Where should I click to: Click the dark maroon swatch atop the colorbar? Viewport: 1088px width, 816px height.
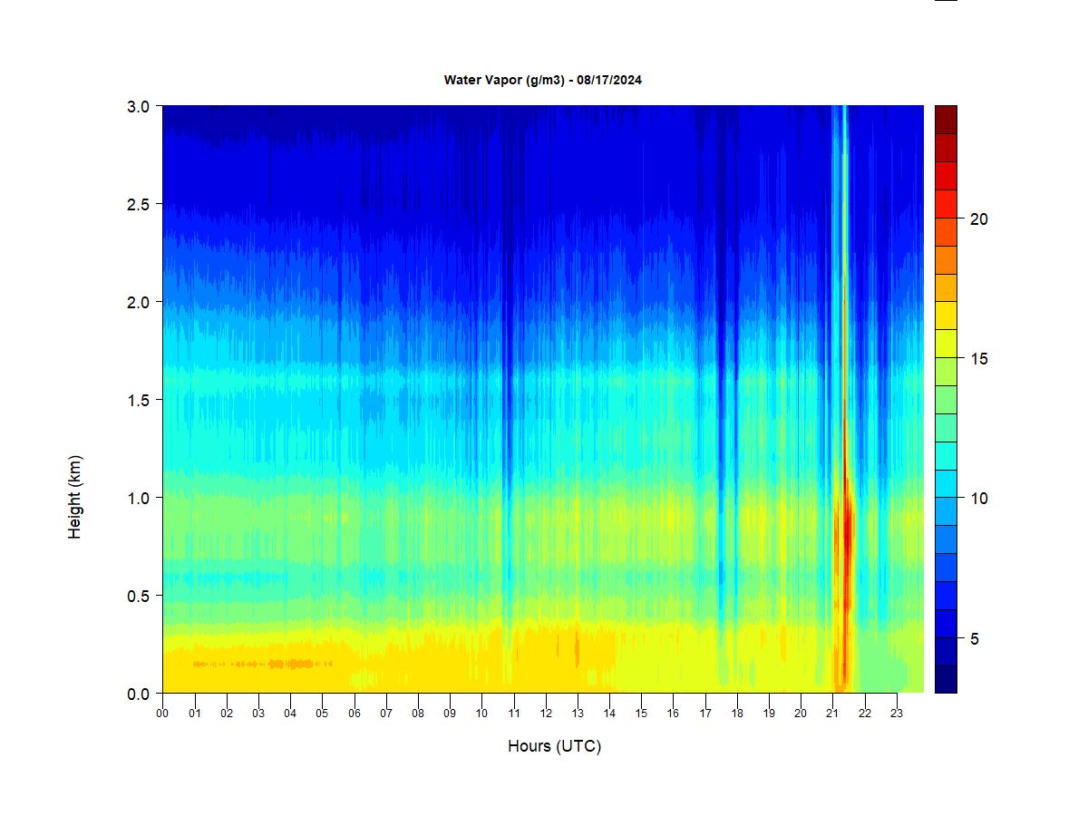pos(946,120)
